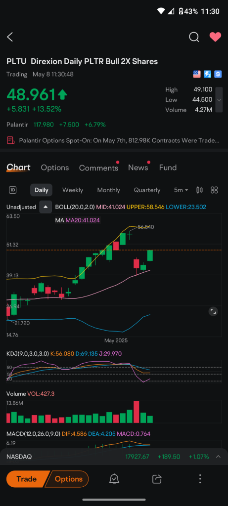This screenshot has height=506, width=228.
Task: Tap the tallest red volume bar
Action: click(137, 412)
